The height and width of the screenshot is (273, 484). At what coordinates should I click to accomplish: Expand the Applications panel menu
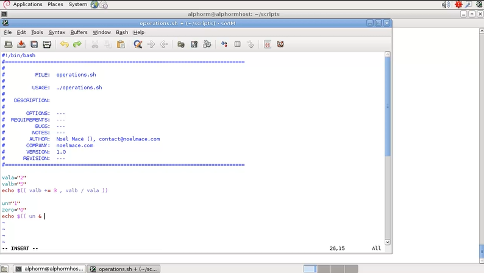coord(27,4)
